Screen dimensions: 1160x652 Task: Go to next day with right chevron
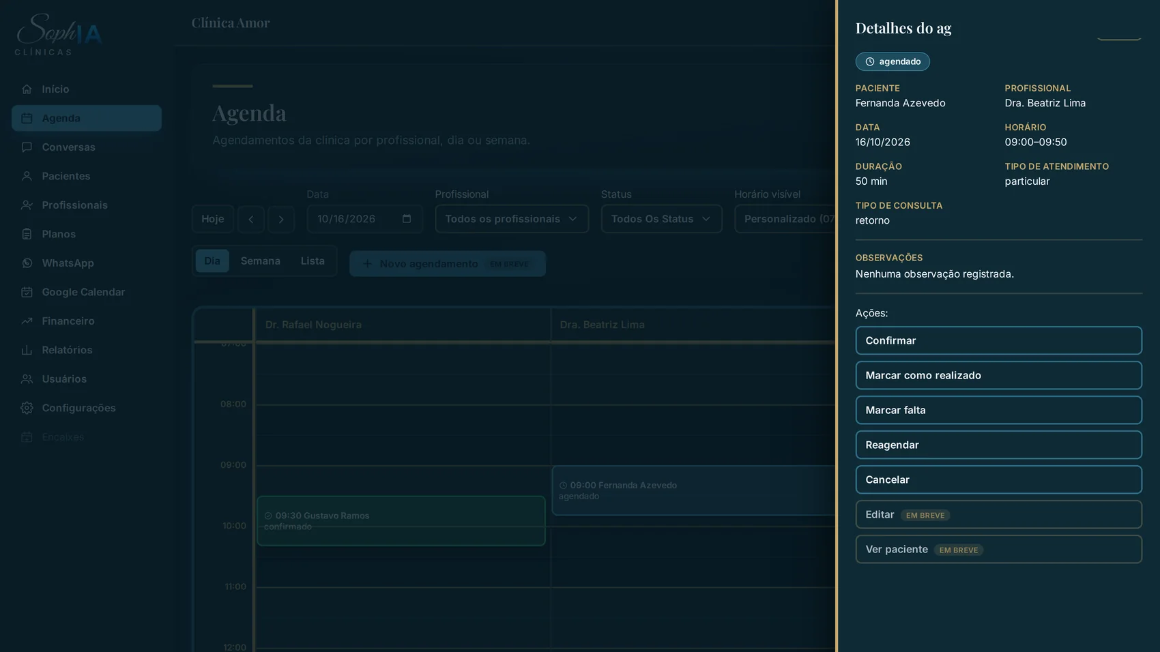(281, 219)
